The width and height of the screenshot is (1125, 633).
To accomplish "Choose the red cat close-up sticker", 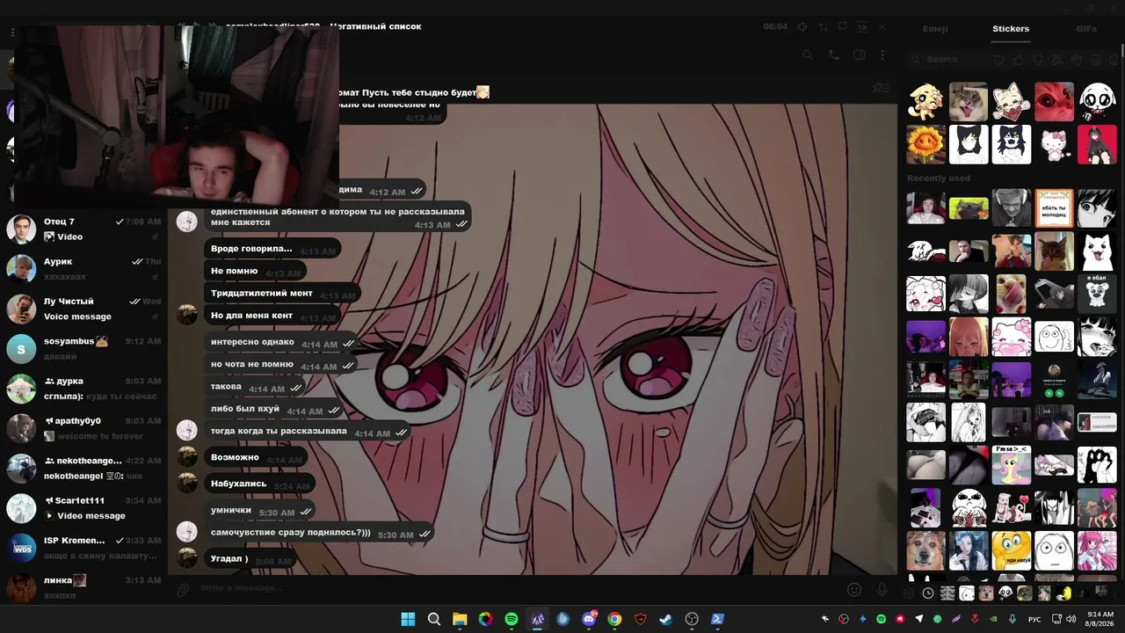I will (x=1054, y=101).
